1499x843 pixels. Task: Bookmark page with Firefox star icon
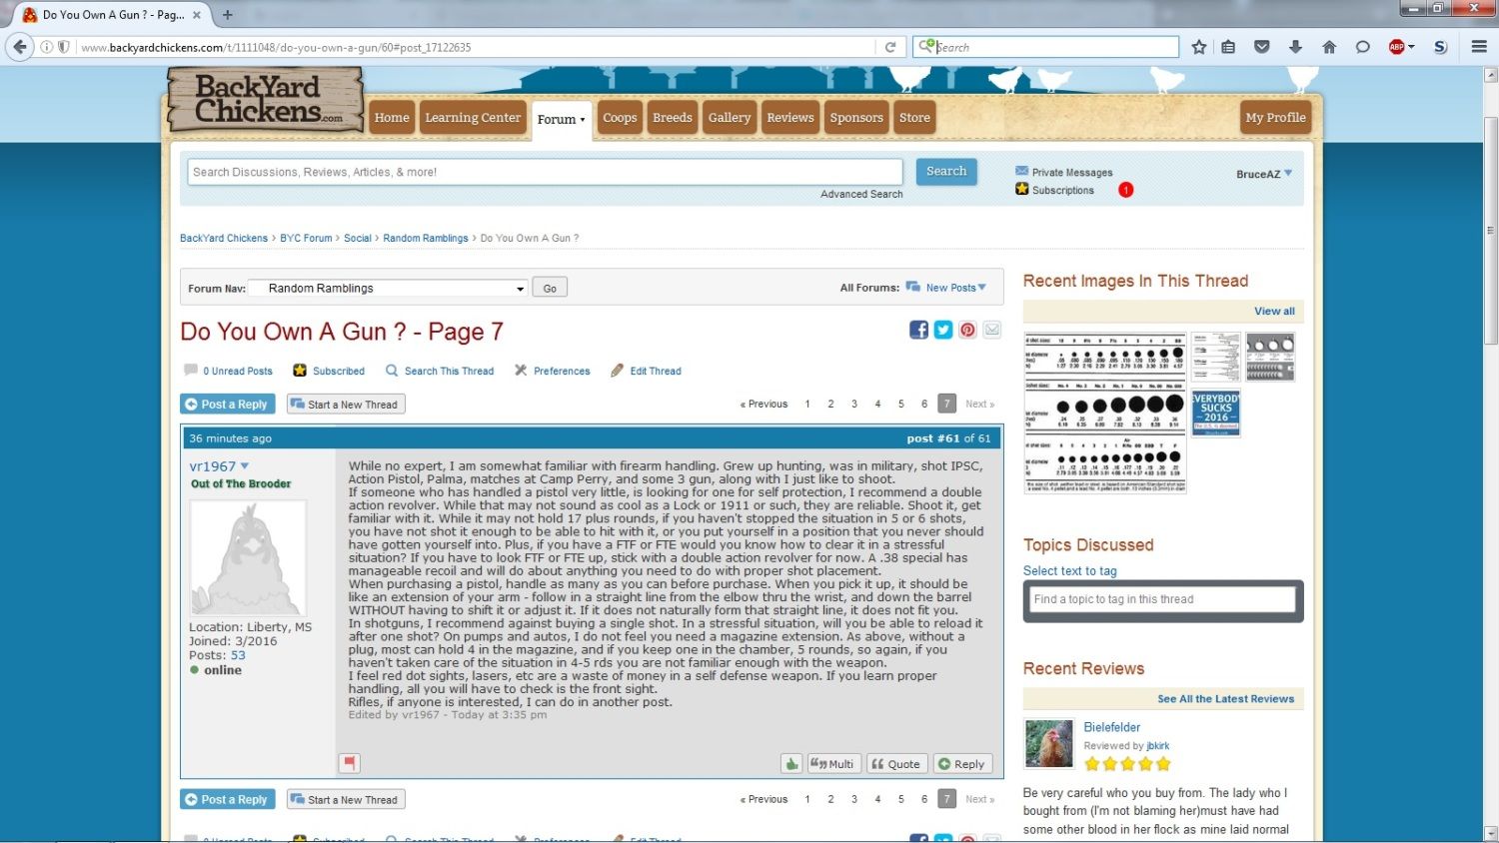coord(1198,47)
